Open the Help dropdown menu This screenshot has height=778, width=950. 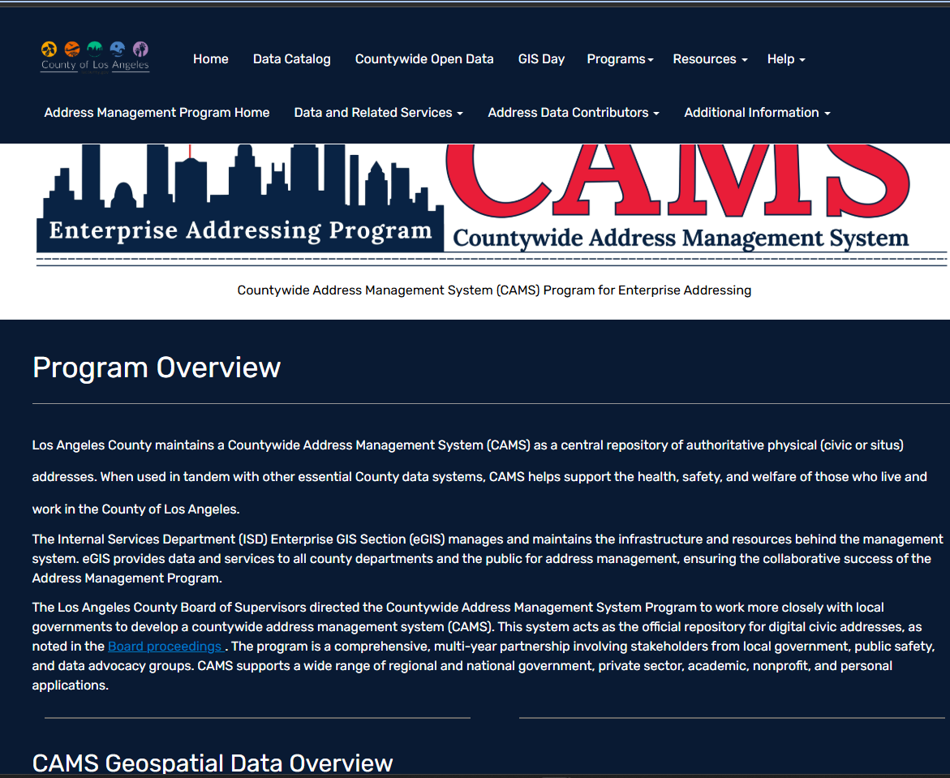785,59
